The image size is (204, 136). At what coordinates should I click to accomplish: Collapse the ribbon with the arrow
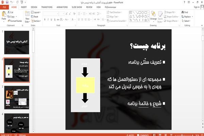point(202,25)
